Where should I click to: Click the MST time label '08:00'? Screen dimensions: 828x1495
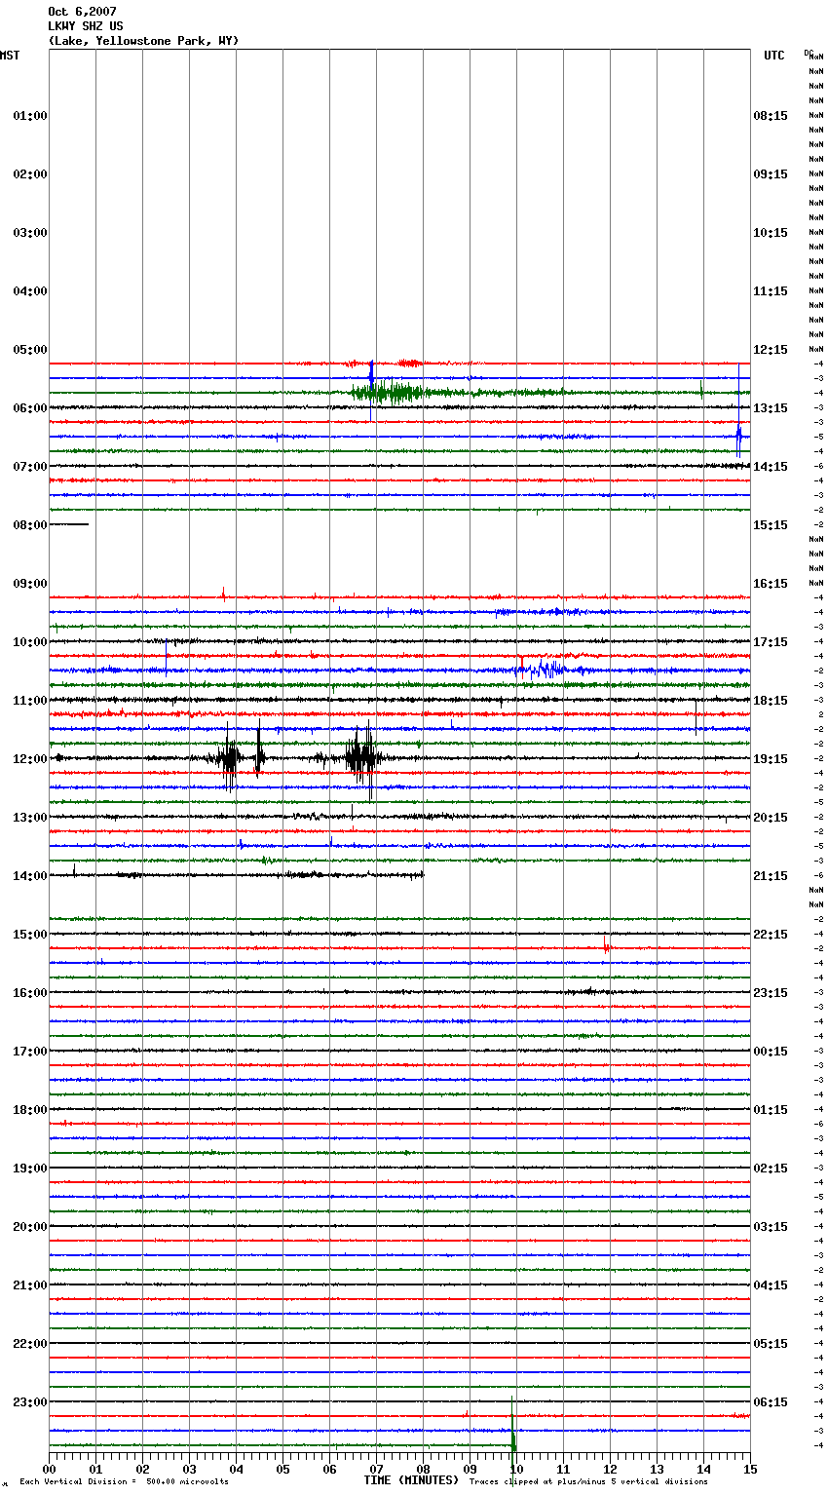pyautogui.click(x=30, y=525)
